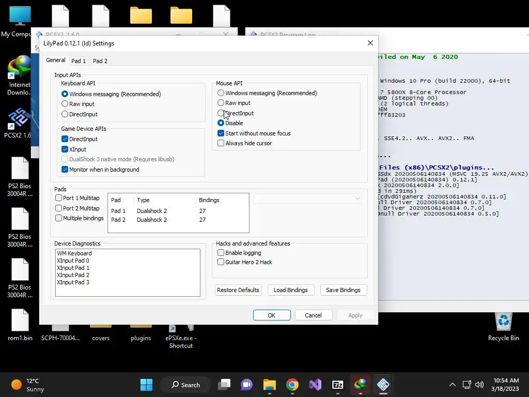Switch to Pad 1 tab

(79, 61)
